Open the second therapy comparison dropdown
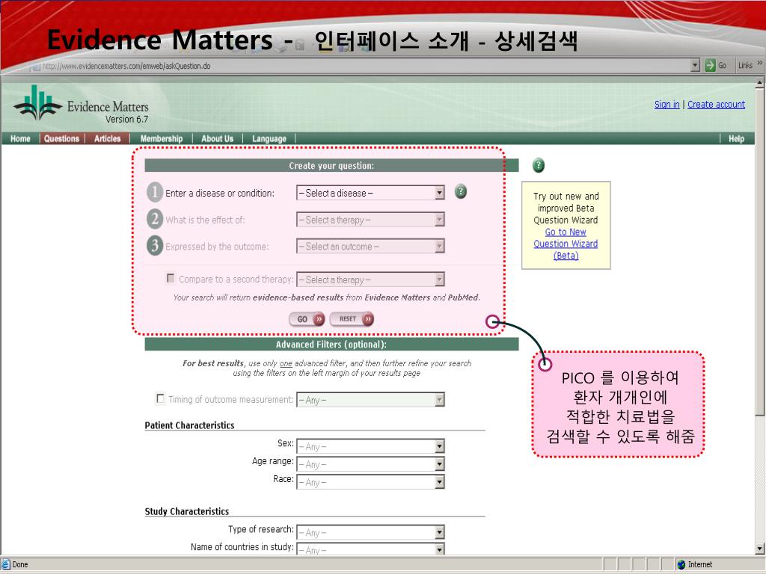Viewport: 766px width, 574px height. click(x=370, y=280)
